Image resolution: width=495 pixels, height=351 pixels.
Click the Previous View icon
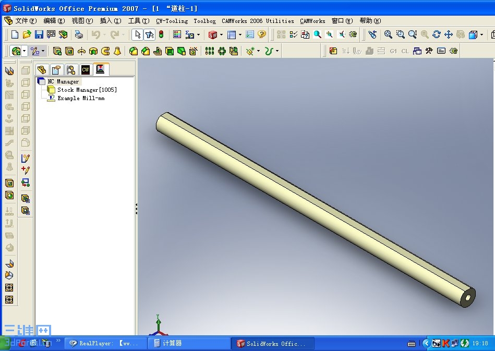tap(372, 34)
